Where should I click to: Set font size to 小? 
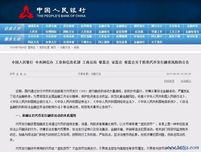tap(25, 74)
